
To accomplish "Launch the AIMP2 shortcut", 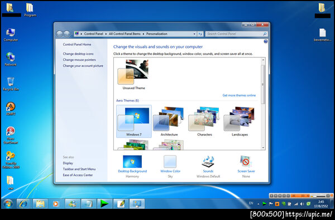I will coord(11,109).
